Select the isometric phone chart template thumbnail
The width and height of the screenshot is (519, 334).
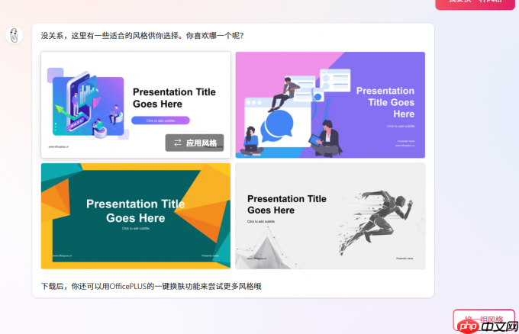coord(136,104)
